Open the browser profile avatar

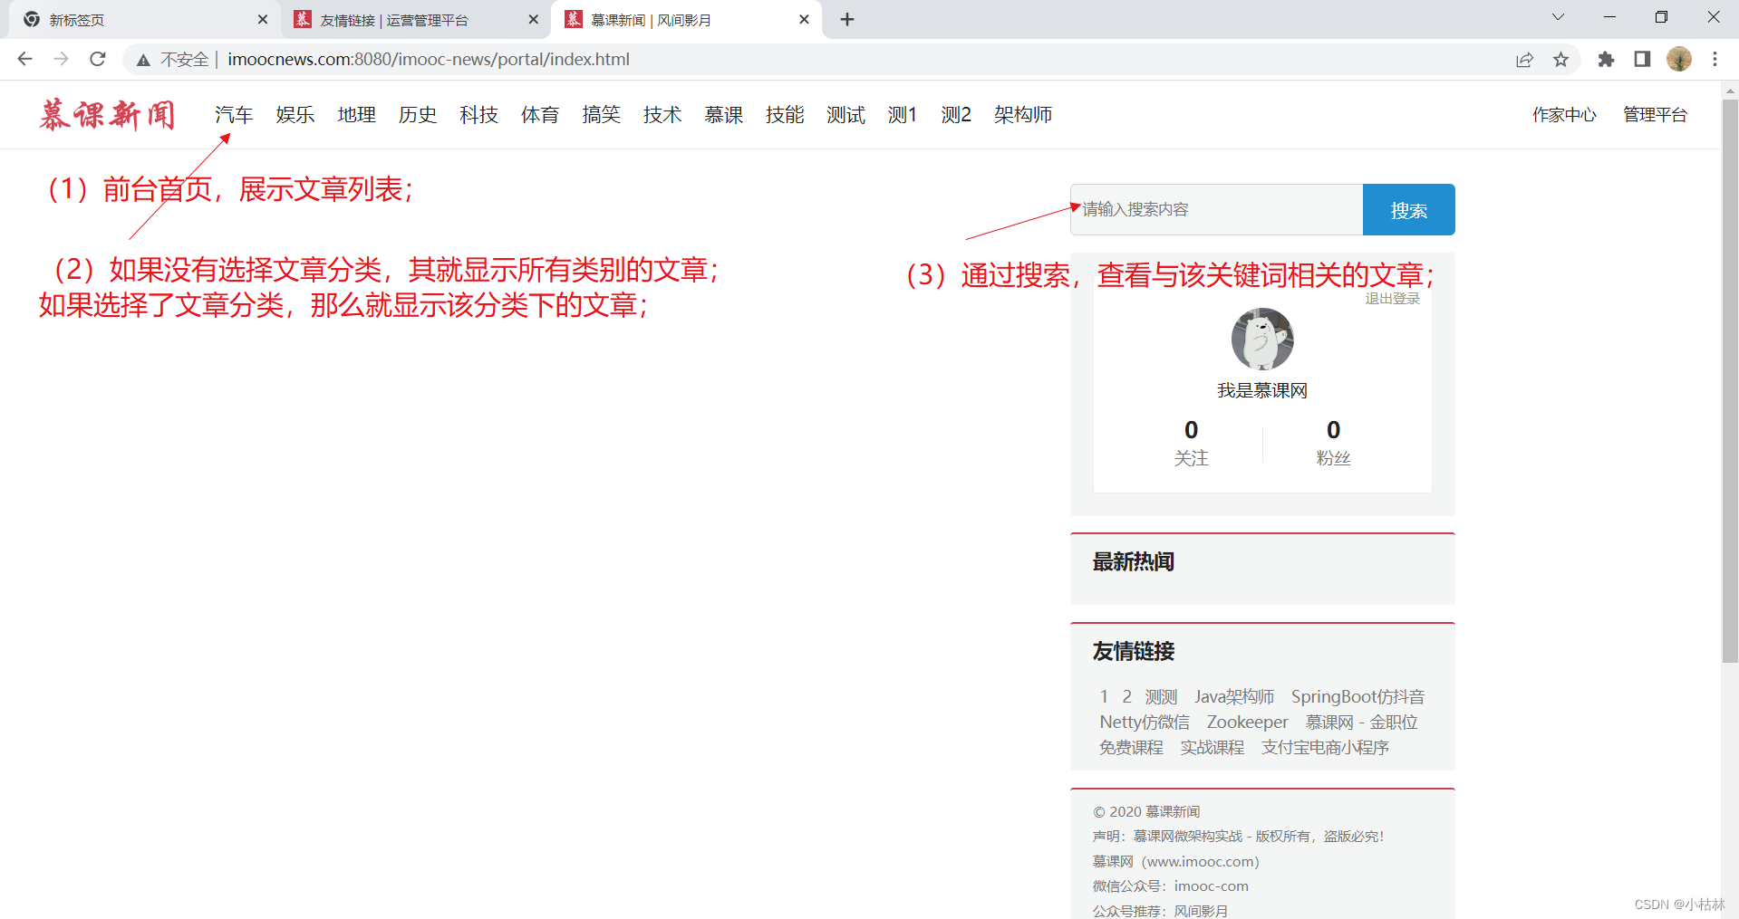click(1679, 59)
